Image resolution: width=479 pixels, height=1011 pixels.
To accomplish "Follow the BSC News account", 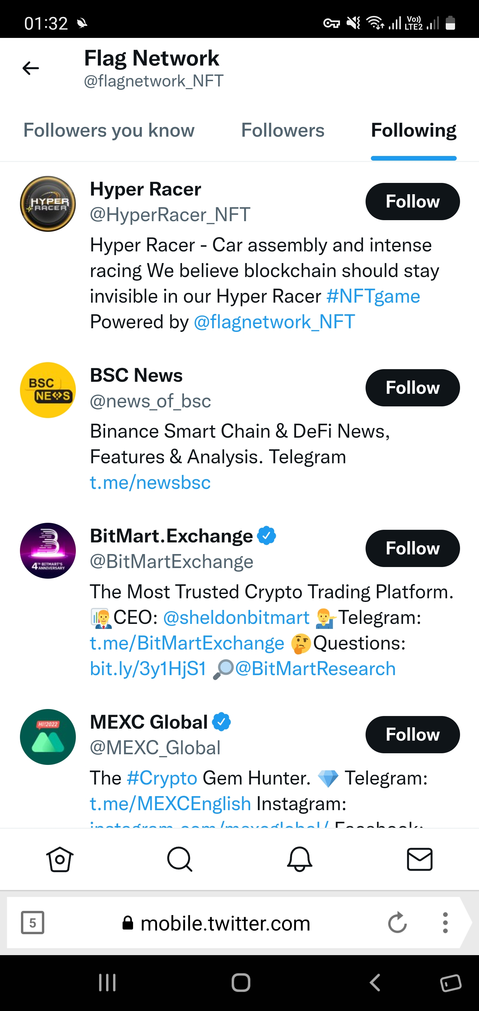I will [x=413, y=388].
